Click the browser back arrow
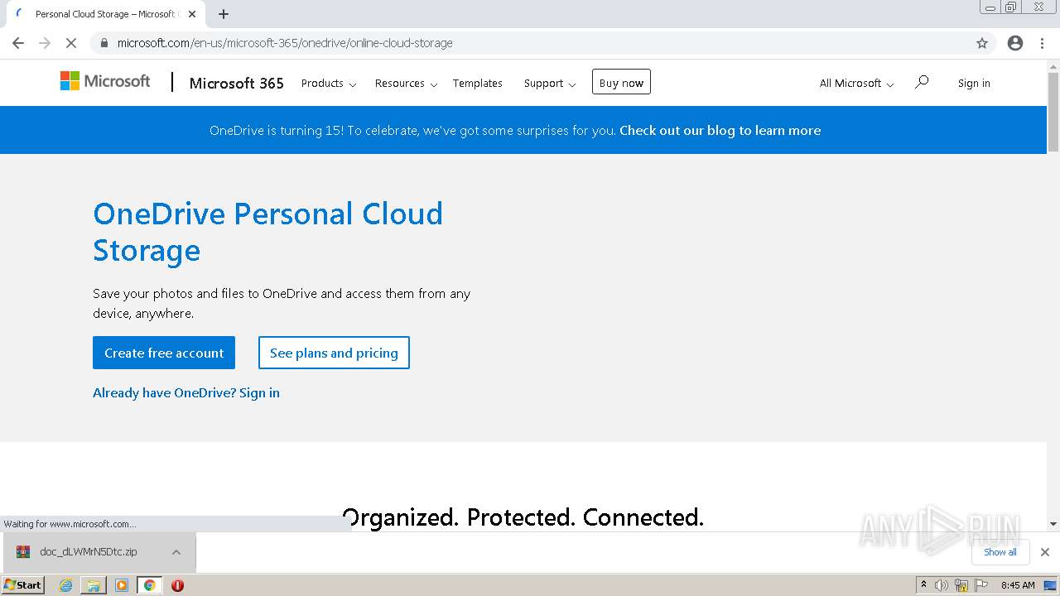 coord(18,43)
